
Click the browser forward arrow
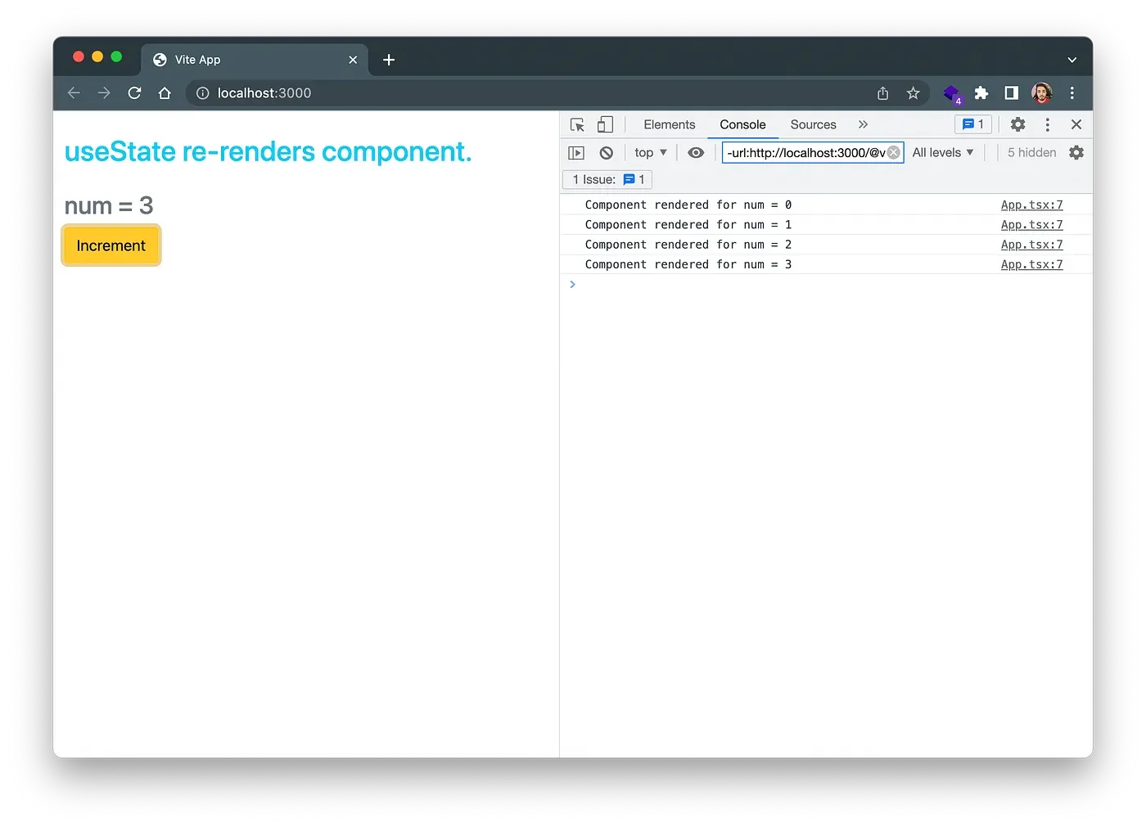104,93
